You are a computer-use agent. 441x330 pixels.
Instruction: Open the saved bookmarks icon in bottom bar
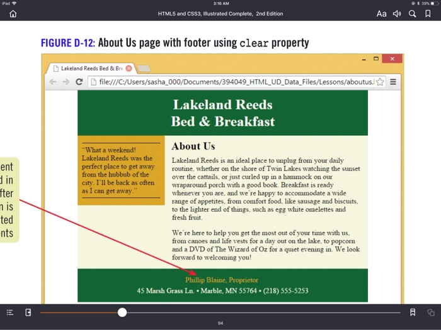(413, 312)
